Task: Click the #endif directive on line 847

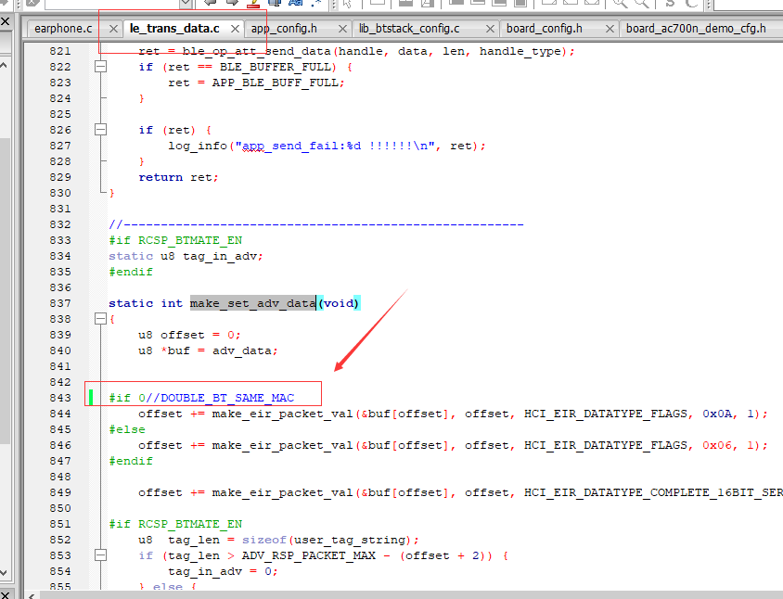Action: pyautogui.click(x=131, y=461)
